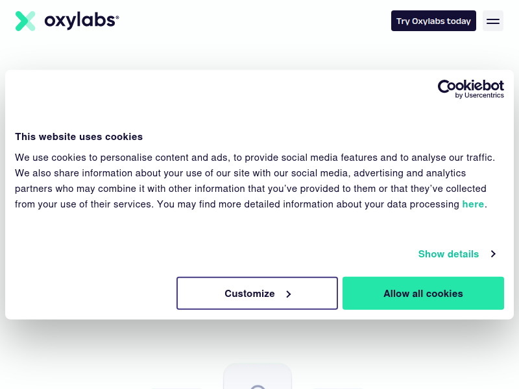Follow the green 'here' data processing link
Viewport: 519px width, 389px height.
click(473, 204)
